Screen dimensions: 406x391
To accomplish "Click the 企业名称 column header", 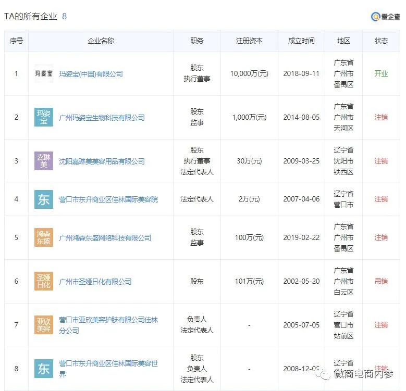I will pos(101,41).
